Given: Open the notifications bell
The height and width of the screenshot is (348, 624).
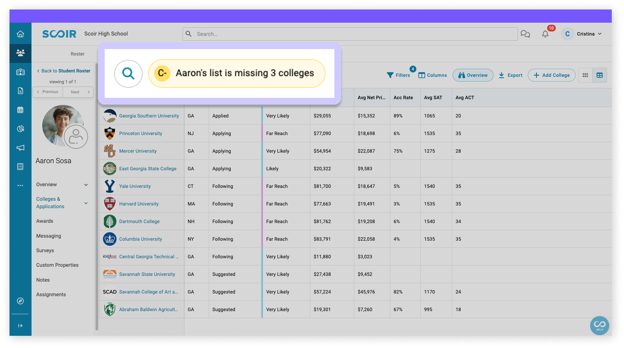Looking at the screenshot, I should [545, 34].
